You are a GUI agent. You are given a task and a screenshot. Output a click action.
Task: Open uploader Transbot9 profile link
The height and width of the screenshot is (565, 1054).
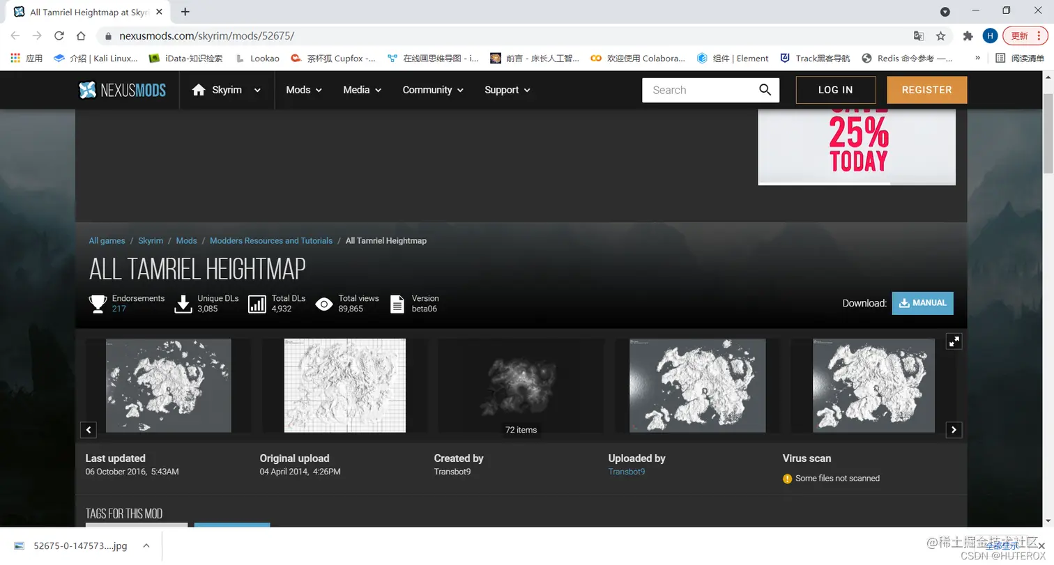pyautogui.click(x=627, y=472)
